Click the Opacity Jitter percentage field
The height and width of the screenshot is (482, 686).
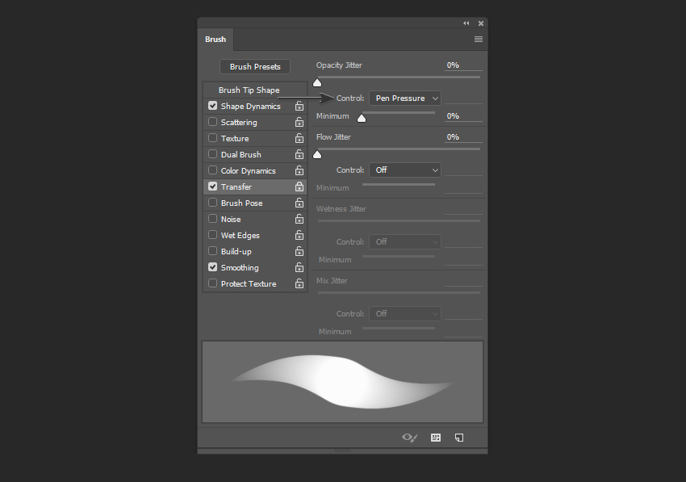[463, 65]
